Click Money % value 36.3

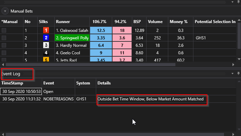point(180,38)
